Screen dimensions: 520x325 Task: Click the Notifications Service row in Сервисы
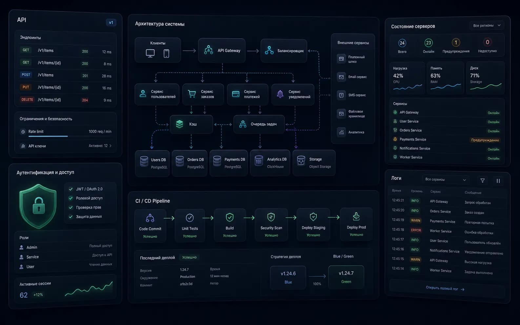point(446,148)
